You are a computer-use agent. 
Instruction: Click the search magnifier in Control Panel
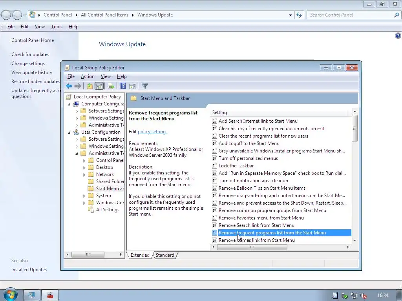click(397, 15)
